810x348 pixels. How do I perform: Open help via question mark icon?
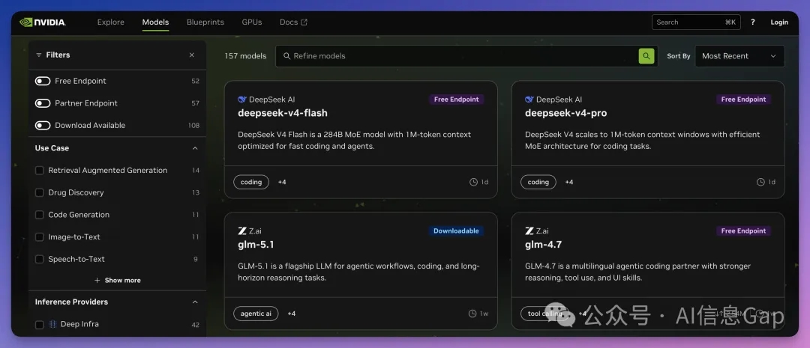pos(753,22)
